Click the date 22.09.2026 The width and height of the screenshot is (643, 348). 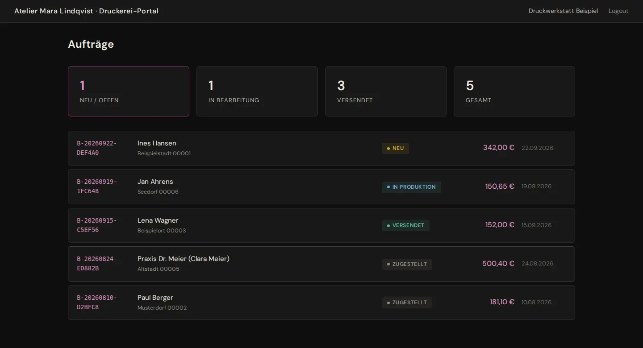tap(537, 148)
